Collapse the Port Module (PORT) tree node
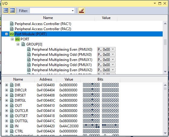Image resolution: width=169 pixels, height=137 pixels. click(6, 34)
